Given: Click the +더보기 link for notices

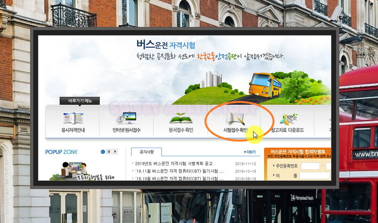Looking at the screenshot, I should (250, 152).
